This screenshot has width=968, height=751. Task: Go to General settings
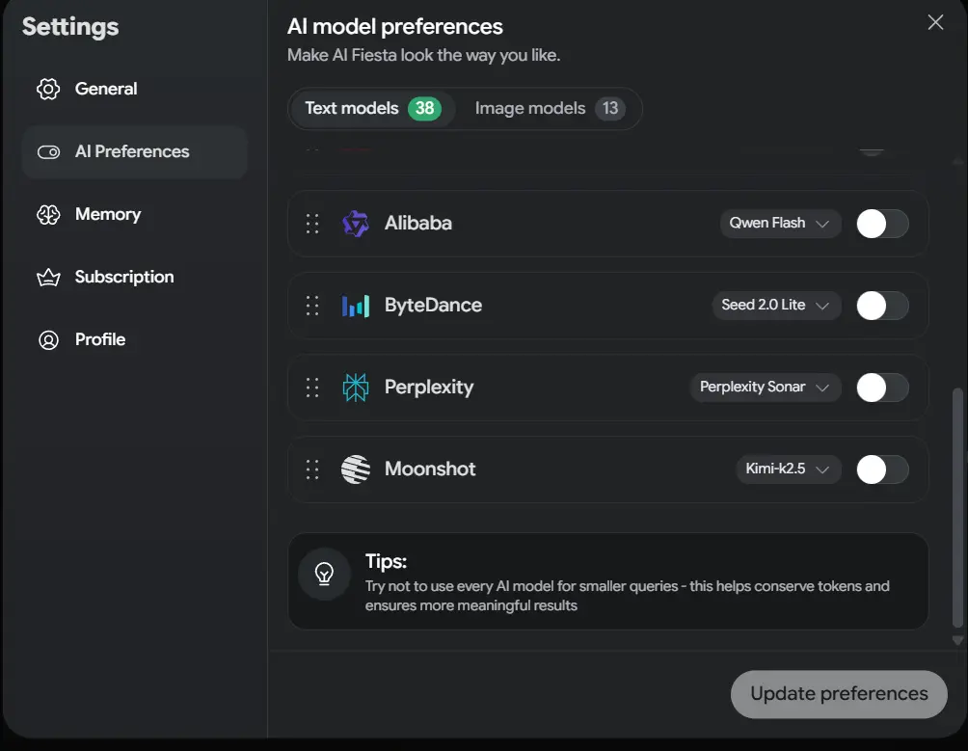tap(135, 89)
